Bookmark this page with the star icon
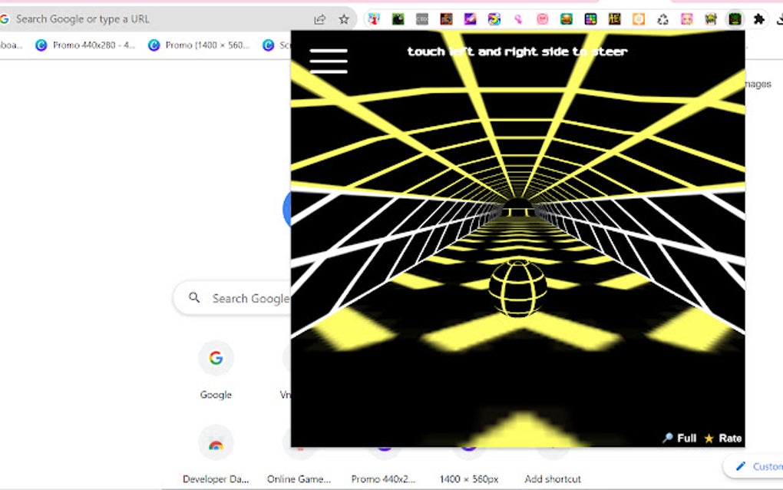Viewport: 783px width, 490px height. click(x=344, y=19)
